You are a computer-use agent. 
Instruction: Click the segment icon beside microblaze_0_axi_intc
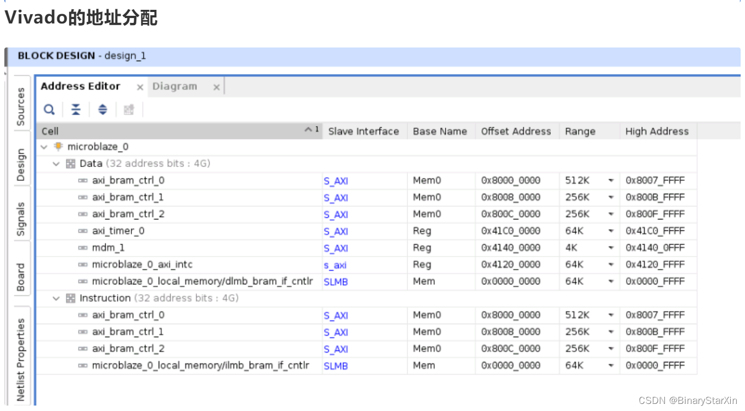(x=83, y=265)
